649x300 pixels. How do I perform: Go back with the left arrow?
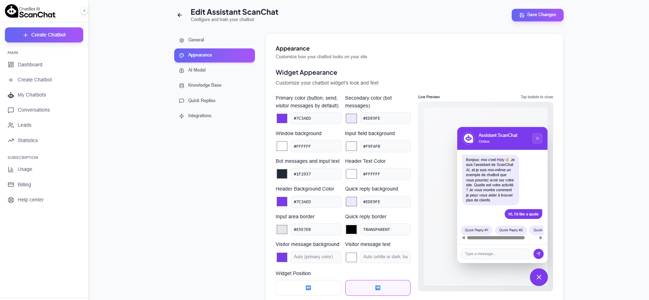(180, 15)
